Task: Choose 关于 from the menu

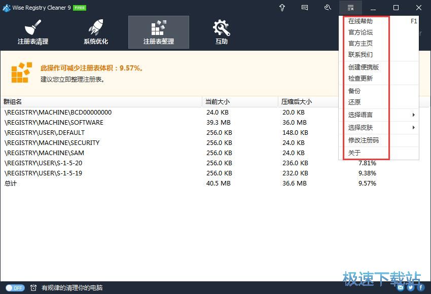Action: coord(379,153)
